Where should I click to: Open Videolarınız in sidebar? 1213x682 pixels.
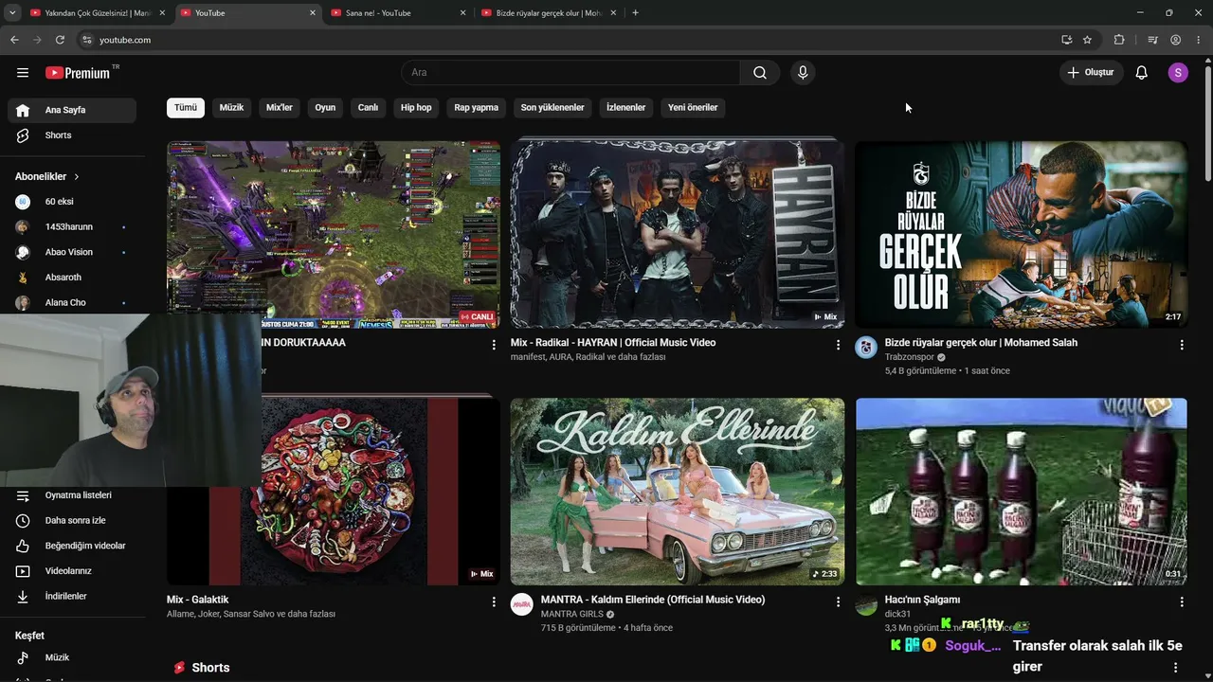72,571
